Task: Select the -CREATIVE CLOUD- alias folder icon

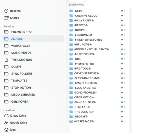Action: click(71, 16)
